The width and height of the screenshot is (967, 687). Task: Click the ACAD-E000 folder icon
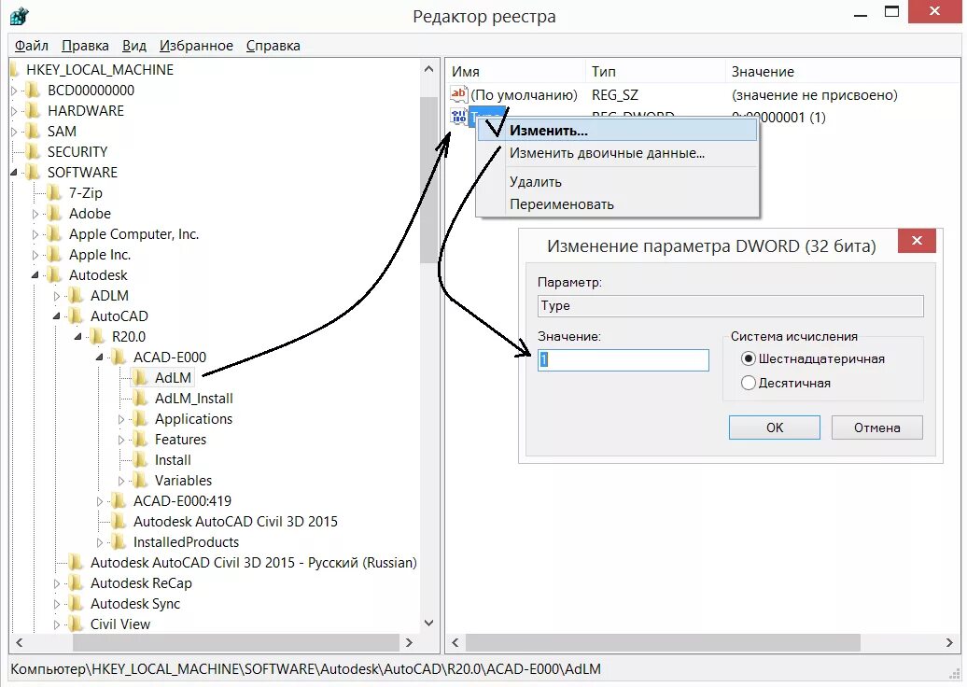tap(119, 358)
